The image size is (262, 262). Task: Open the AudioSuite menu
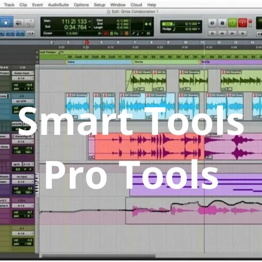[58, 5]
